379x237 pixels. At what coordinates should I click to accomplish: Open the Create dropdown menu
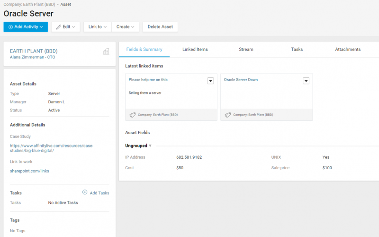tap(126, 27)
